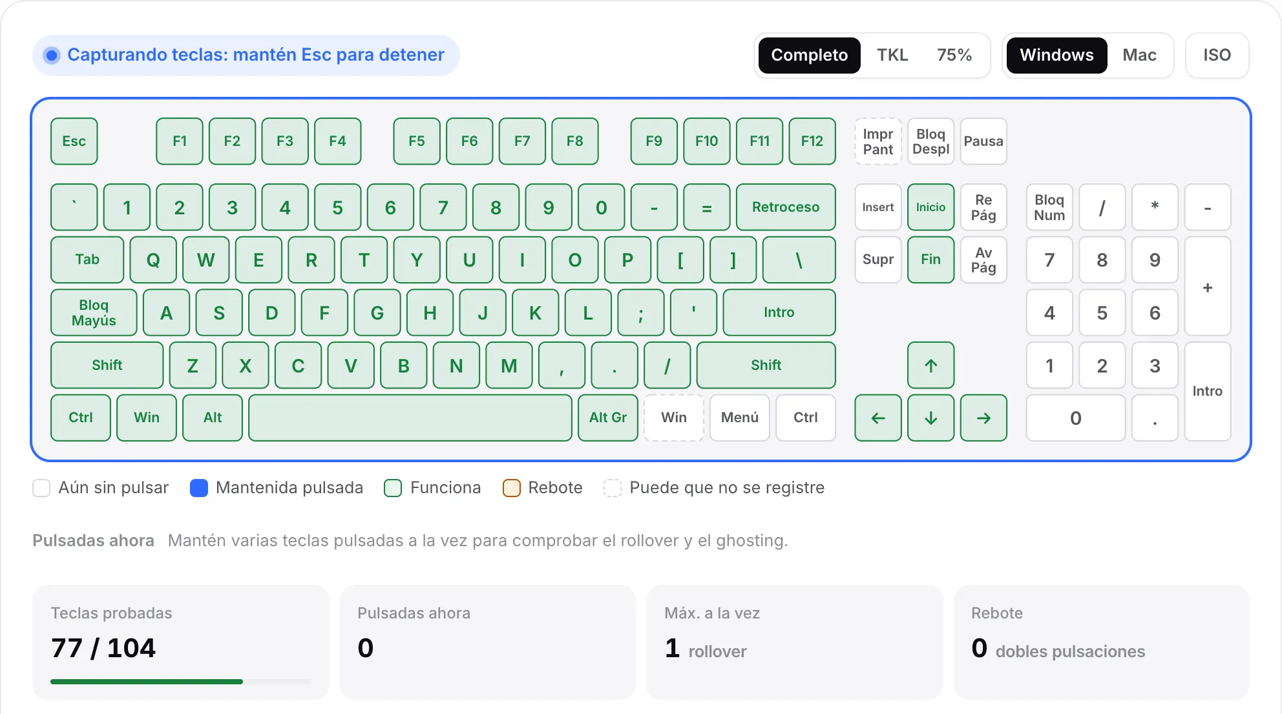The height and width of the screenshot is (714, 1282).
Task: Click the capturing keys status pill
Action: (246, 55)
